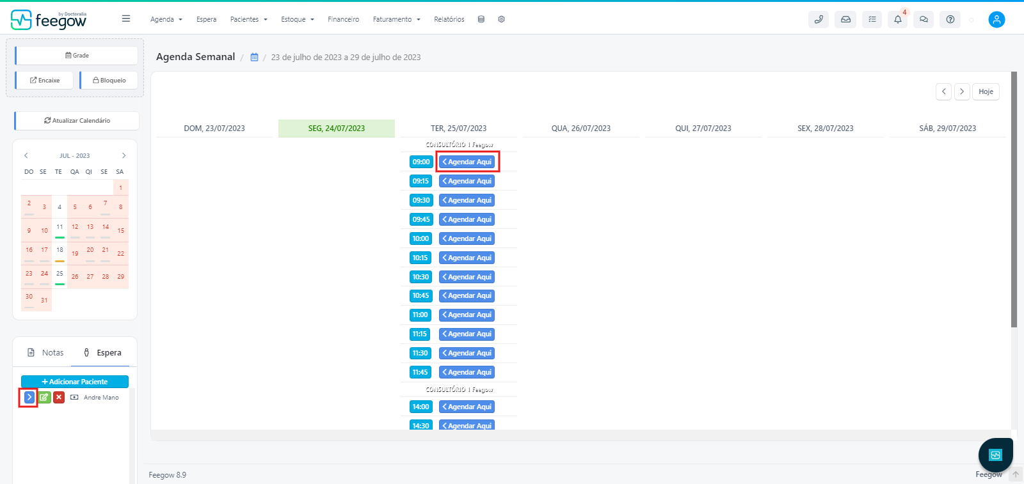Select day 25 in mini calendar
Viewport: 1024px width, 484px height.
[60, 276]
